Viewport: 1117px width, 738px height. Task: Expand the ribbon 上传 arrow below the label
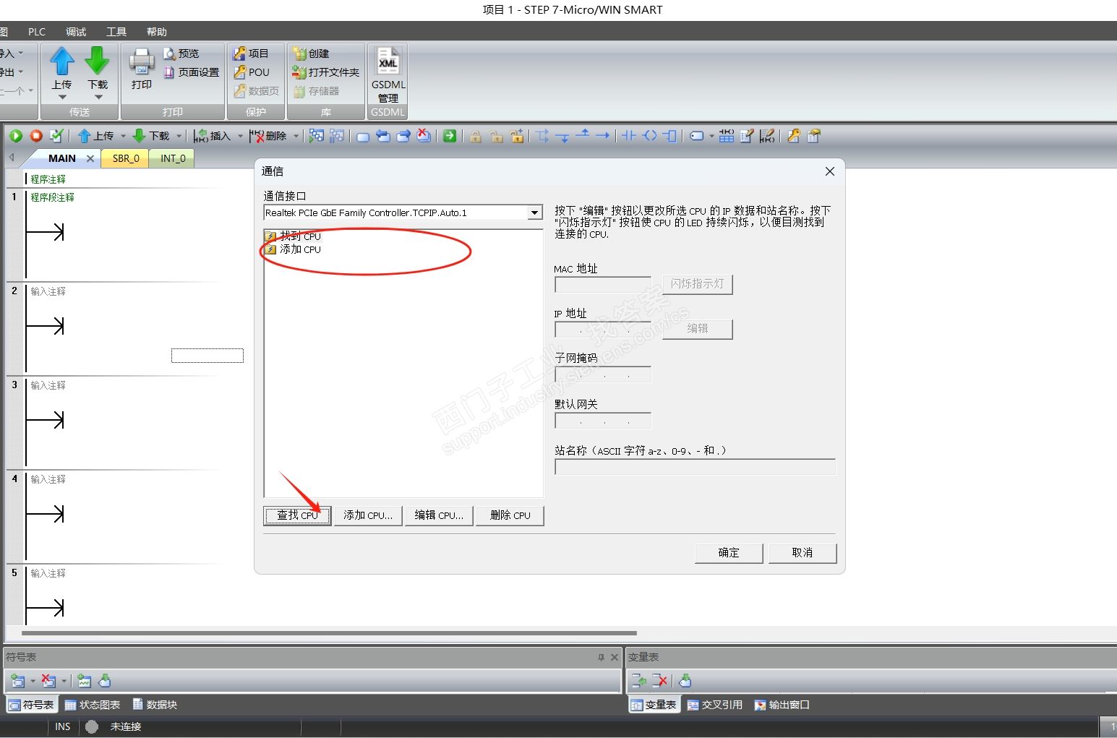(62, 97)
